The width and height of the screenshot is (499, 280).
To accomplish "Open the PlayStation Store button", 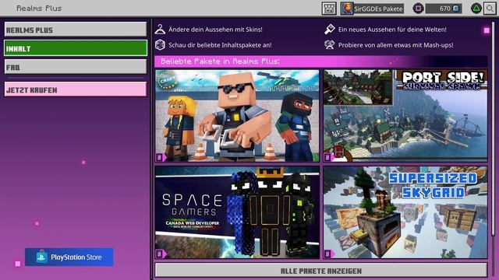I will coord(69,257).
